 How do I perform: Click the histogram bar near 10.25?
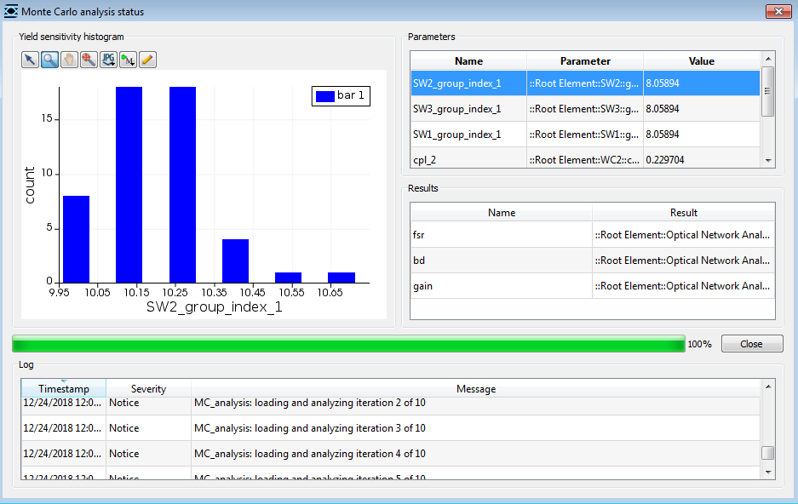click(182, 185)
